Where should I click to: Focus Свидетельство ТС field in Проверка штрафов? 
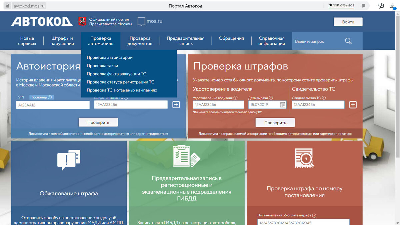tap(318, 104)
